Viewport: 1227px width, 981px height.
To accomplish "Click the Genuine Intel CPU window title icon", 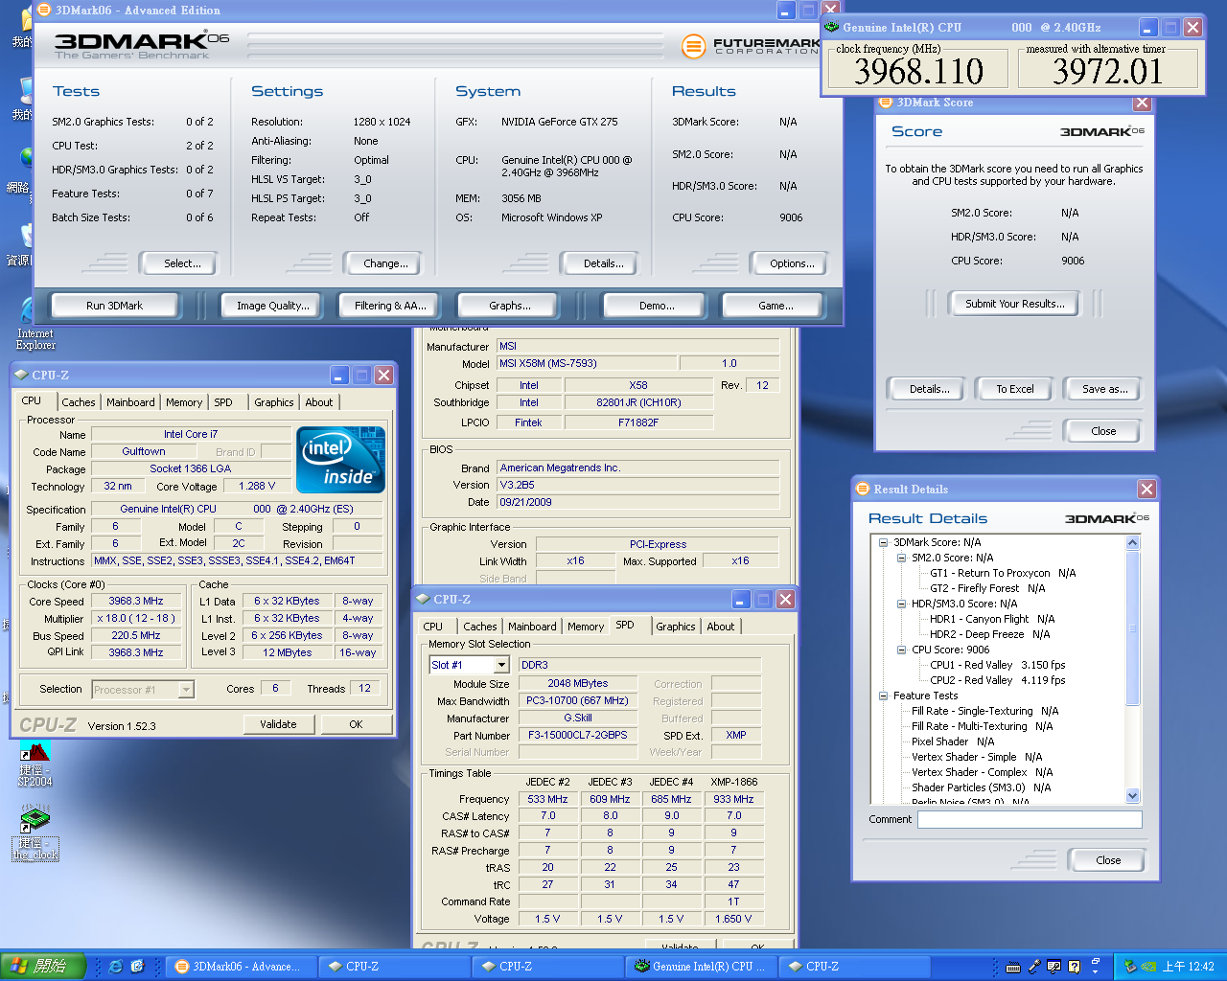I will coord(831,27).
